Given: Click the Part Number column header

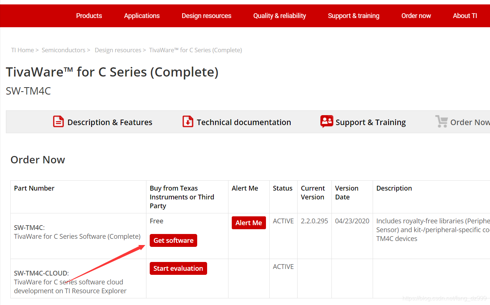Looking at the screenshot, I should (34, 188).
